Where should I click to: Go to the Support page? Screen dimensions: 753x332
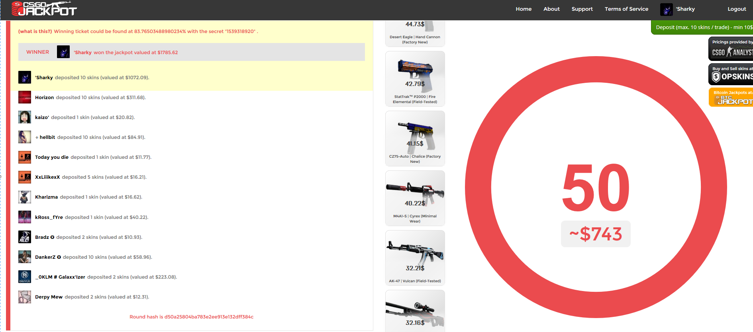[582, 9]
